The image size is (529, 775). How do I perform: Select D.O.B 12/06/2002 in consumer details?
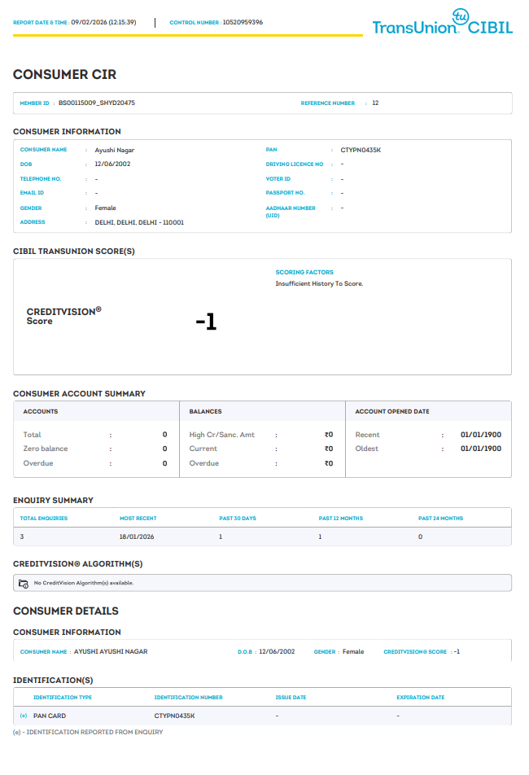click(277, 652)
